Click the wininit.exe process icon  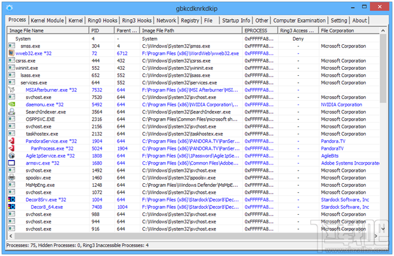coord(11,67)
